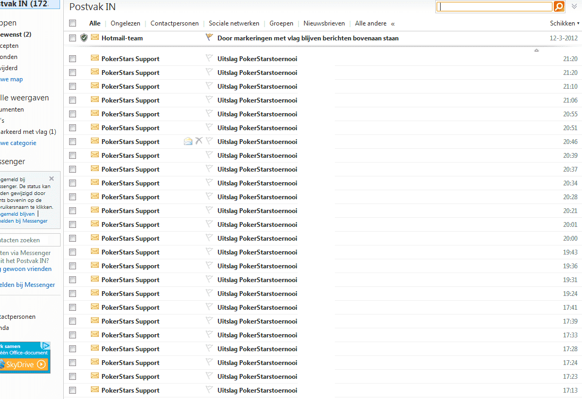
Task: Close the Messenger sign-in notice
Action: [52, 179]
